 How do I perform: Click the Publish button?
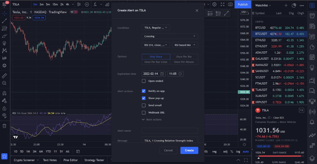click(243, 4)
